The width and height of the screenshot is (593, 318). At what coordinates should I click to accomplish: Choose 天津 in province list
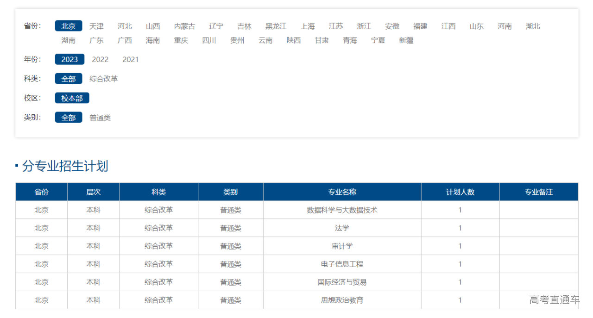tap(96, 26)
